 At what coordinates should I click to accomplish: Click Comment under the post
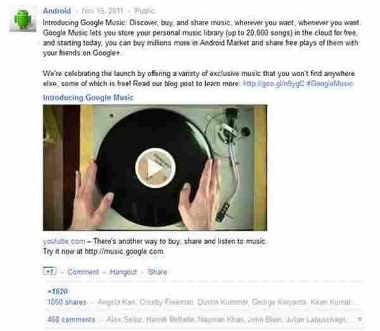pyautogui.click(x=83, y=272)
